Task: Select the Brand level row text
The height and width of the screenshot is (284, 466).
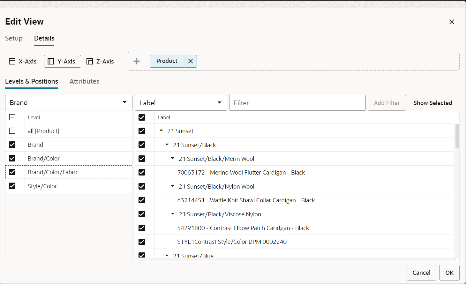Action: (x=35, y=145)
